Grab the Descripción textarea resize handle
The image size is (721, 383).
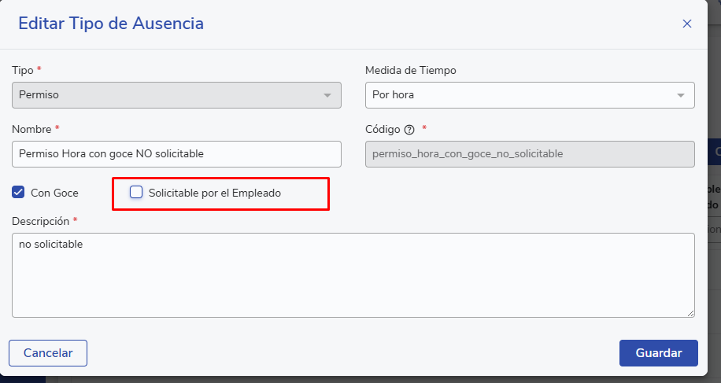(x=690, y=313)
